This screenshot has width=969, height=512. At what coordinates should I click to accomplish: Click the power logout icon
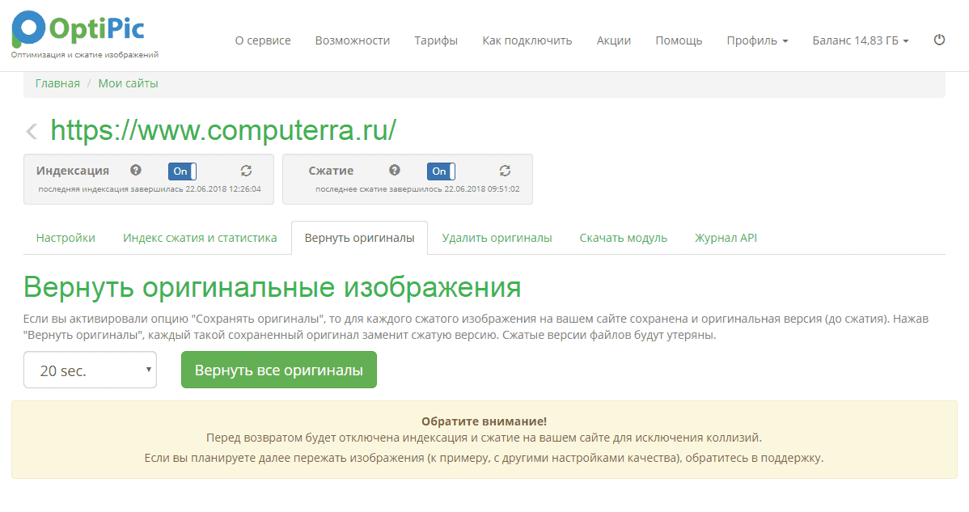click(939, 40)
